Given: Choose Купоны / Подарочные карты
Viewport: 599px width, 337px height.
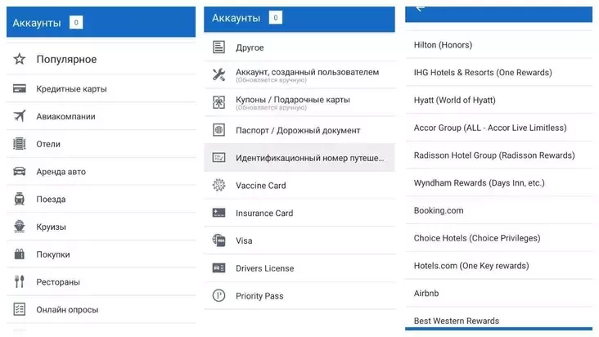Looking at the screenshot, I should pyautogui.click(x=299, y=103).
